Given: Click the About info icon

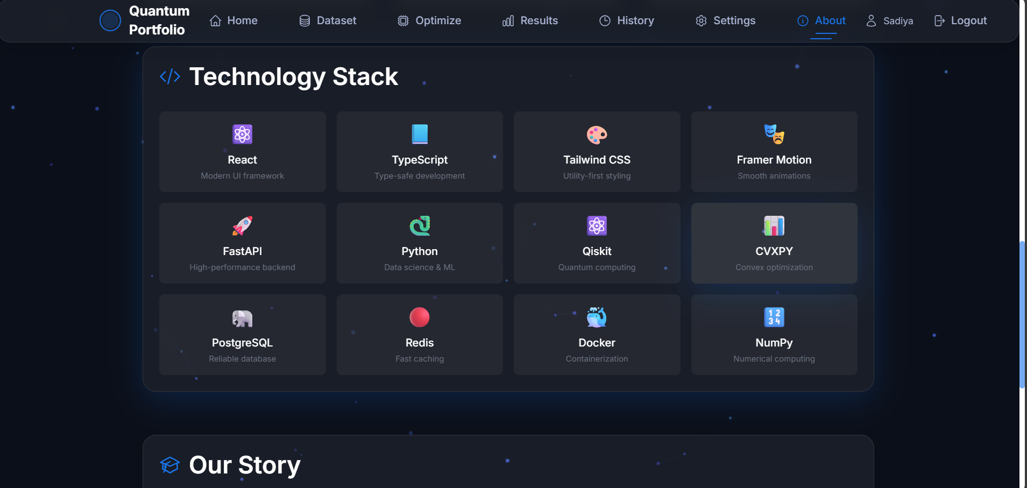Looking at the screenshot, I should pyautogui.click(x=803, y=21).
